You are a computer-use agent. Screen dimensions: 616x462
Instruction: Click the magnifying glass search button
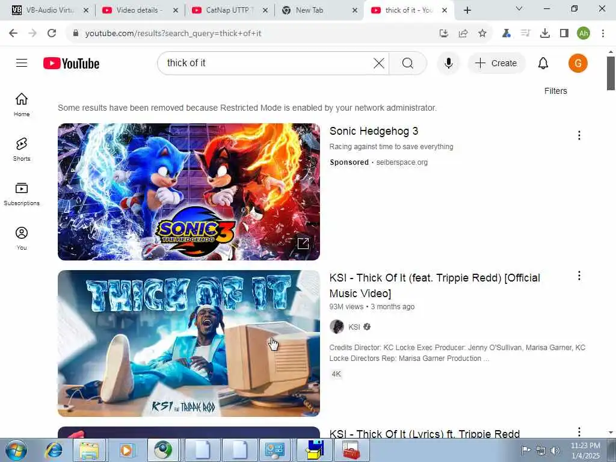[x=407, y=63]
